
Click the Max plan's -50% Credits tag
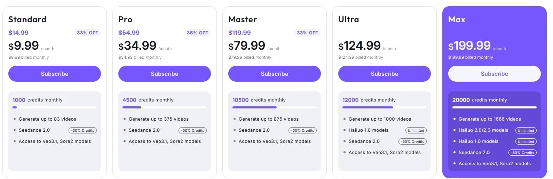523,153
